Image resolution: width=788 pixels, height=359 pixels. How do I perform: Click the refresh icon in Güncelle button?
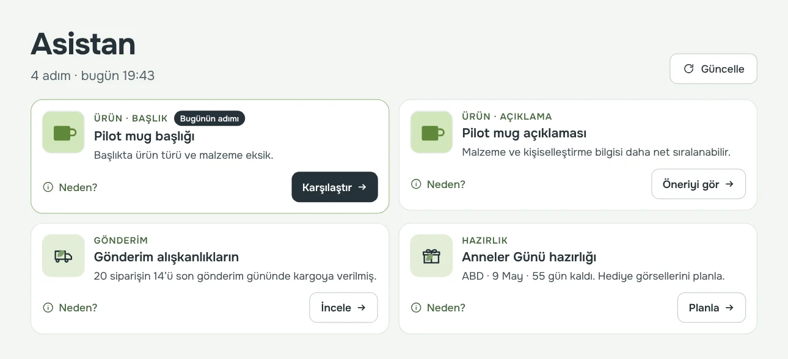688,69
